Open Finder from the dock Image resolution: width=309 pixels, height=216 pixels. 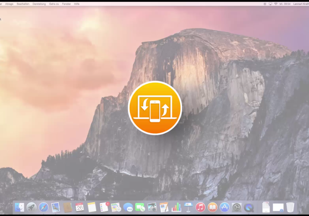pyautogui.click(x=19, y=208)
